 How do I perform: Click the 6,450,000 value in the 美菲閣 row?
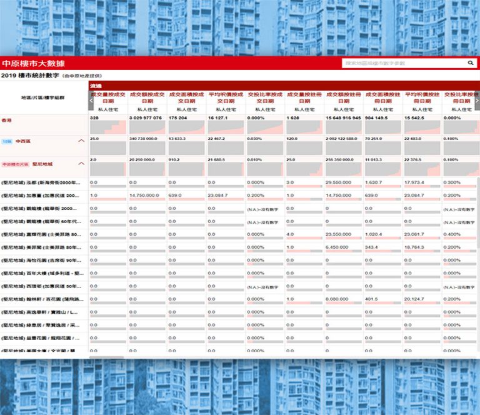337,247
